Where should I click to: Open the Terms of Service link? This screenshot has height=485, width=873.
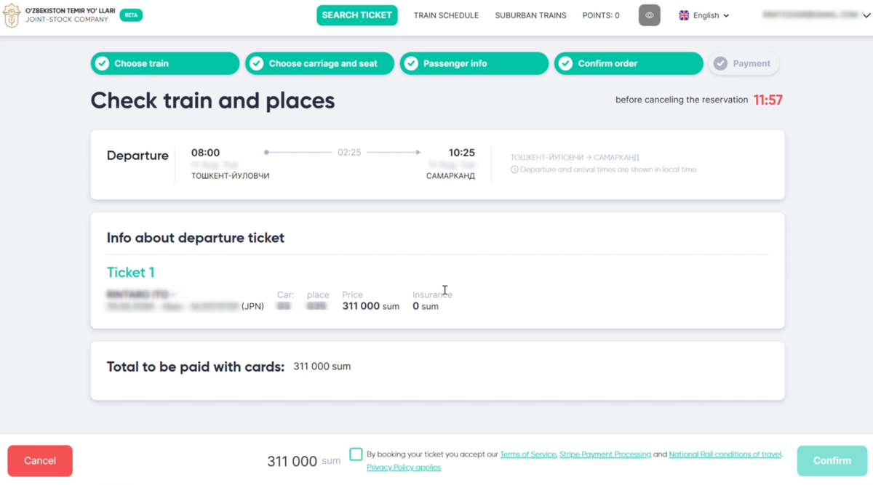[x=528, y=454]
